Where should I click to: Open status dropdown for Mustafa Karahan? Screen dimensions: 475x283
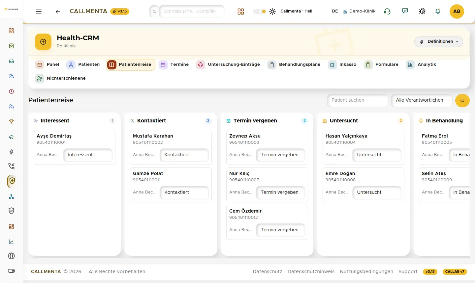point(184,155)
